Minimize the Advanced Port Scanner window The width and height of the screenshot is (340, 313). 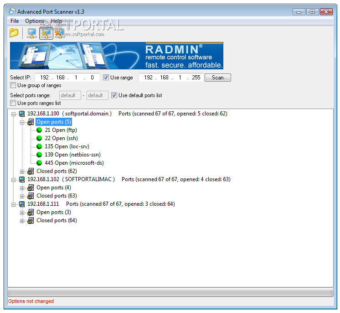(x=299, y=11)
